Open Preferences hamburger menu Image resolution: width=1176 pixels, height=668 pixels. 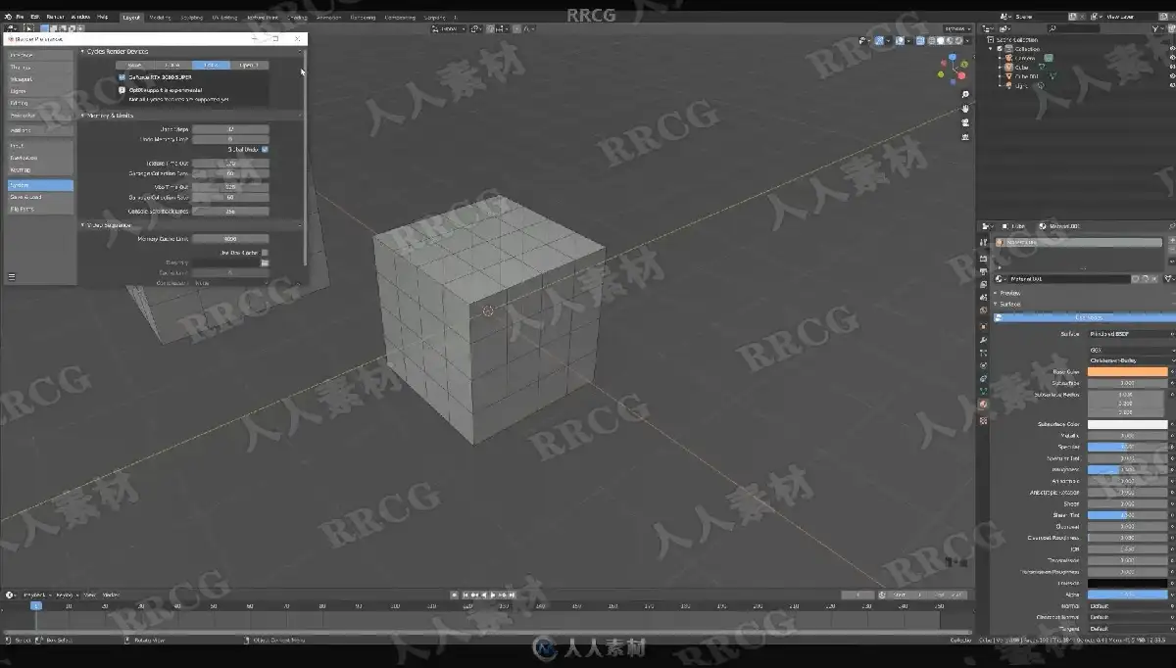[12, 277]
